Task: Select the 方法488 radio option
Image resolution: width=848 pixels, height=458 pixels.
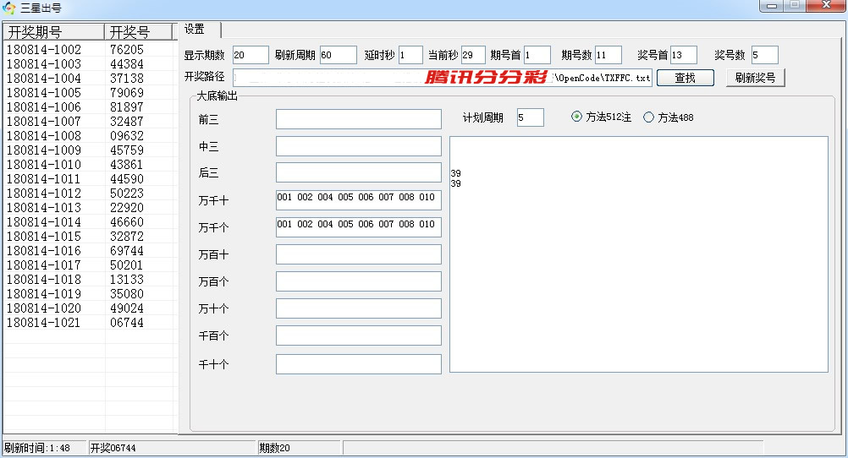Action: click(x=649, y=117)
